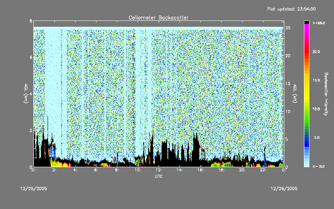
Task: Click the "UTC" x-axis label
Action: click(x=159, y=176)
